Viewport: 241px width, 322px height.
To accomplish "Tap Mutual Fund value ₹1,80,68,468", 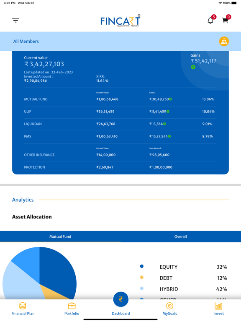I will pyautogui.click(x=107, y=99).
